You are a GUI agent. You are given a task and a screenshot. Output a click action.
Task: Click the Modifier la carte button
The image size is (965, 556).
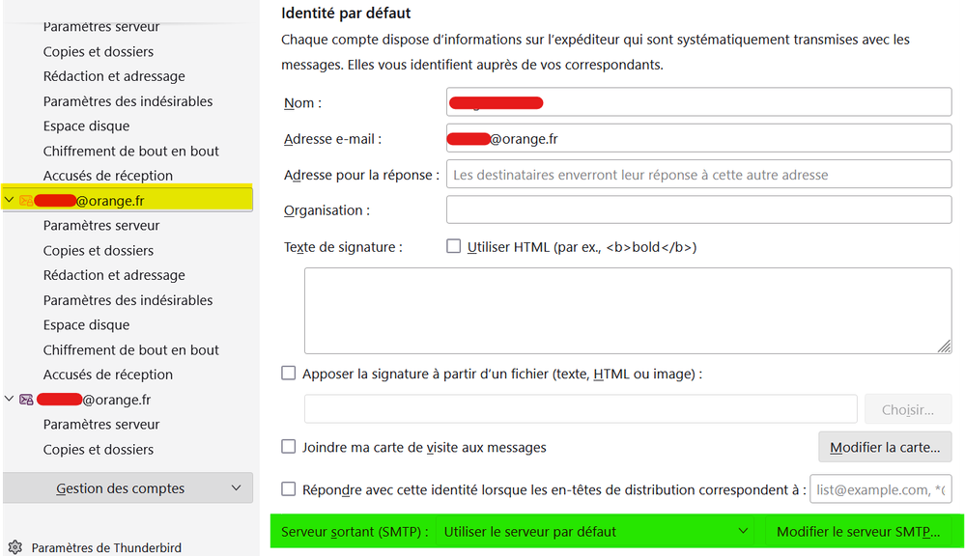[885, 447]
